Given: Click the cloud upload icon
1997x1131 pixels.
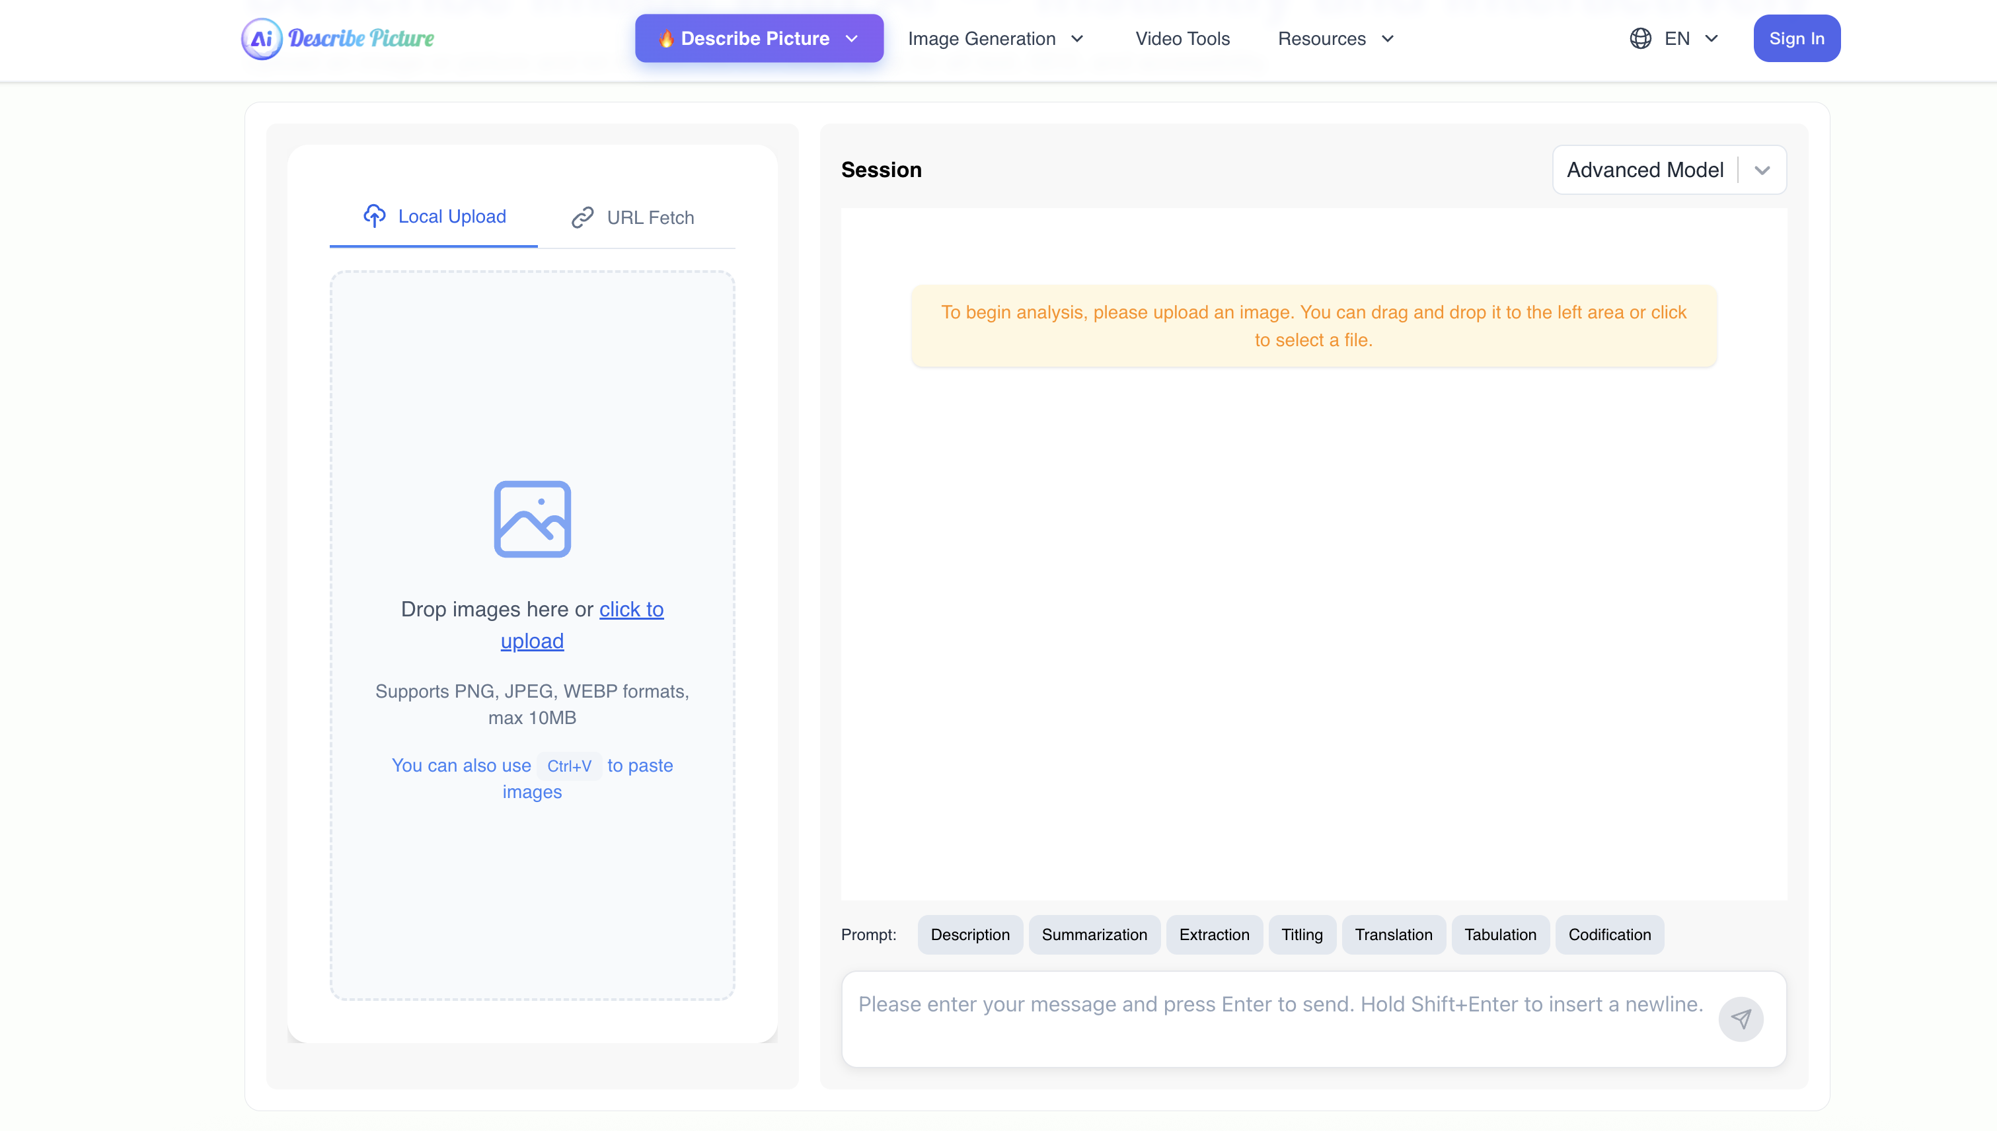Looking at the screenshot, I should pyautogui.click(x=375, y=216).
